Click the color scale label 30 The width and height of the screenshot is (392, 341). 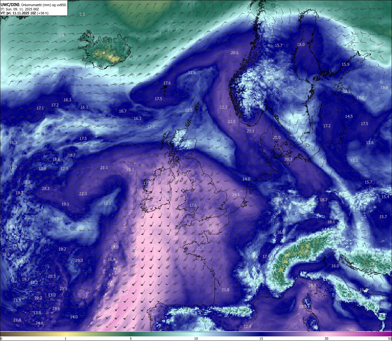coord(326,339)
